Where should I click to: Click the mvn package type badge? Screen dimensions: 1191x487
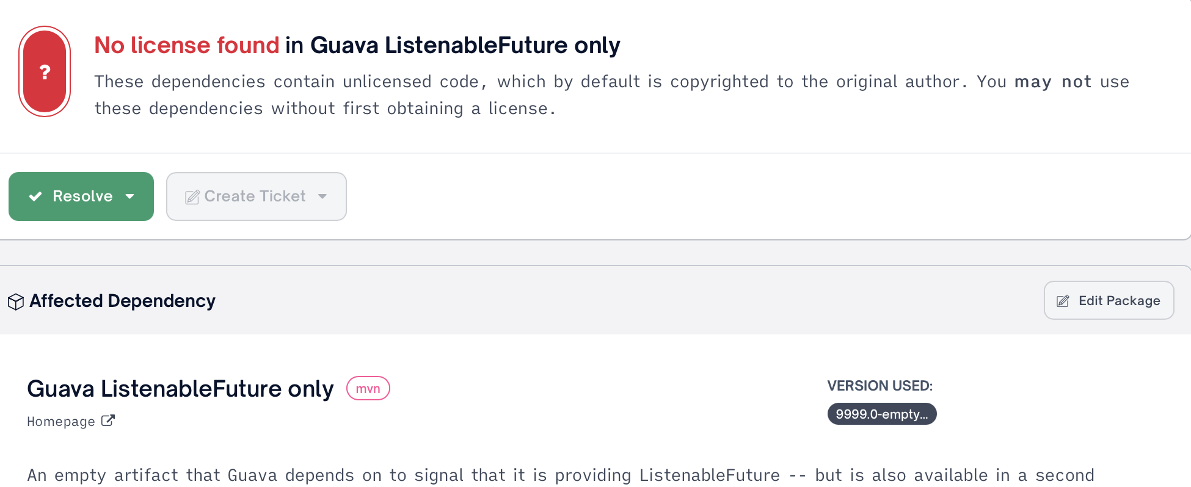pos(368,389)
